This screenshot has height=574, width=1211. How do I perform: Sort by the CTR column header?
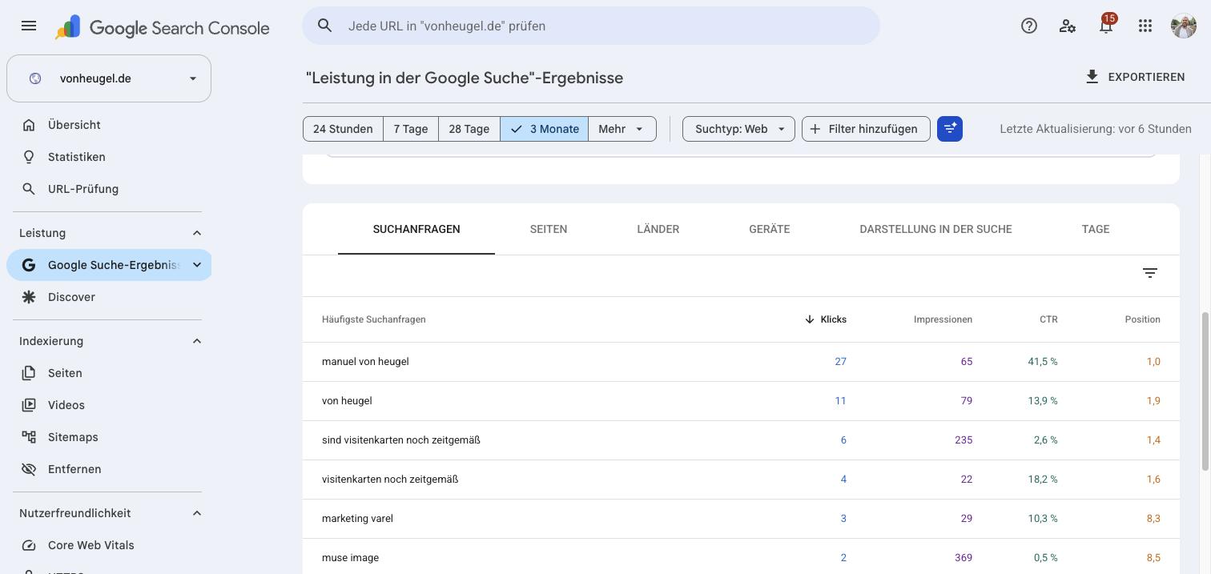coord(1048,319)
